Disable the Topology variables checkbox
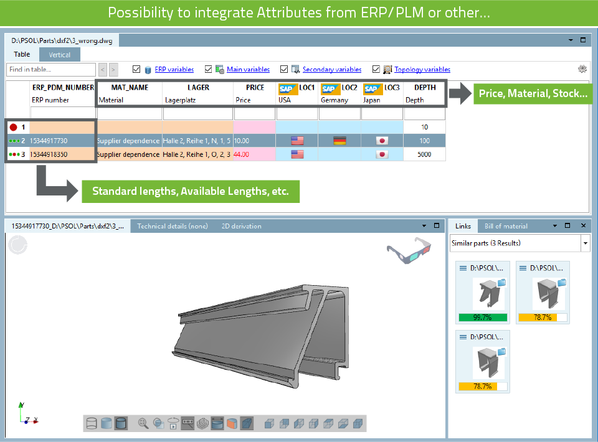The image size is (598, 442). [376, 70]
